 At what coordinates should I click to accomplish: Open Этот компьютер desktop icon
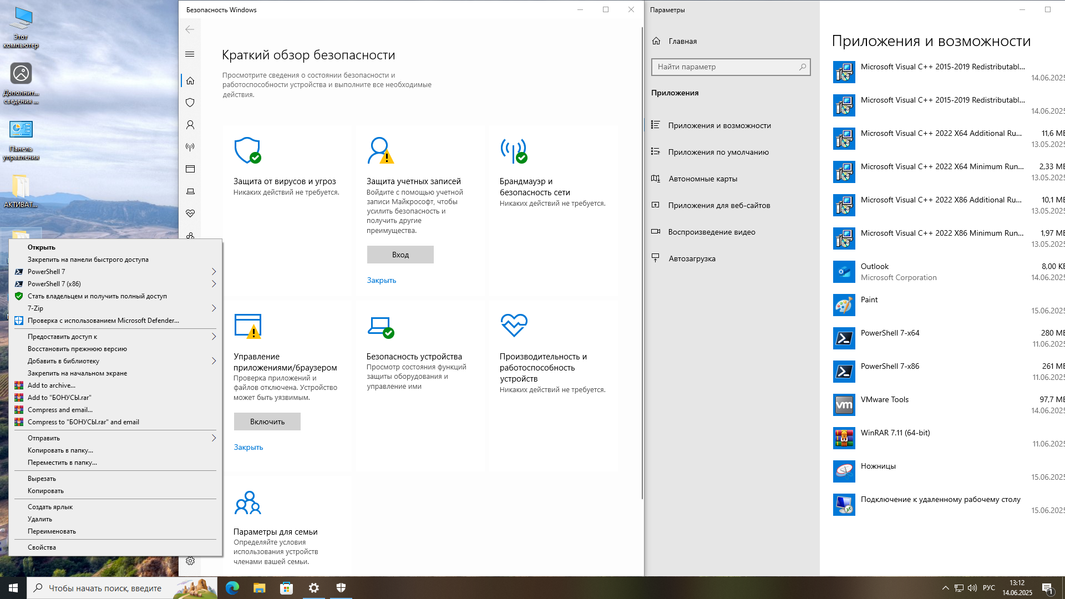(x=21, y=28)
